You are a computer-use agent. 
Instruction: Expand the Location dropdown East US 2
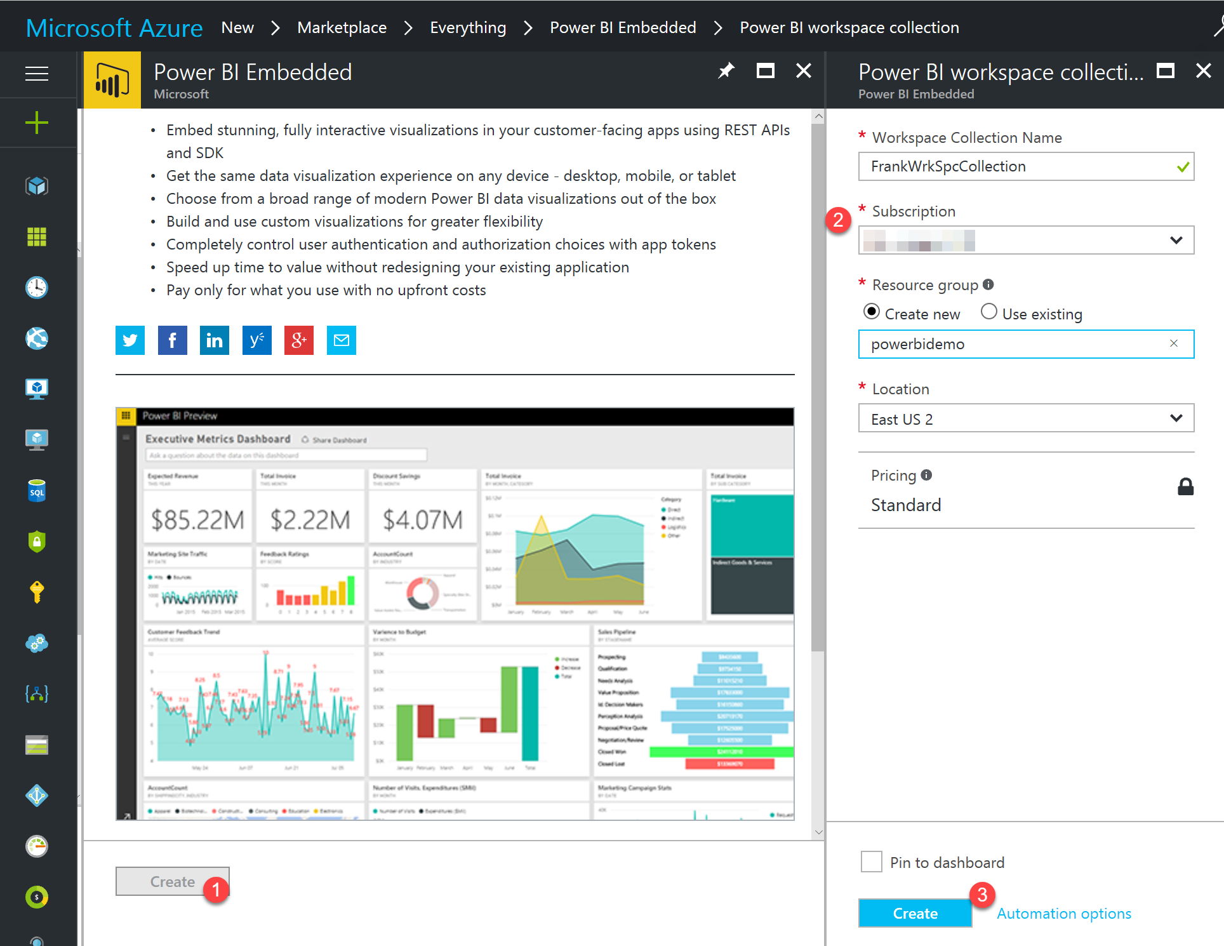point(1026,418)
